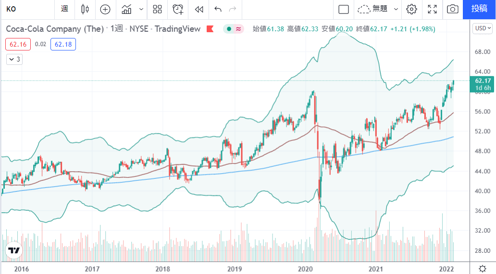
Task: Click the Coca-Cola Company (The) symbol title
Action: 55,29
